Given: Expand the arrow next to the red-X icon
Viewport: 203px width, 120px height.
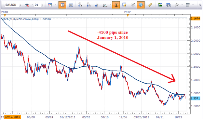Looking at the screenshot, I should [32, 5].
